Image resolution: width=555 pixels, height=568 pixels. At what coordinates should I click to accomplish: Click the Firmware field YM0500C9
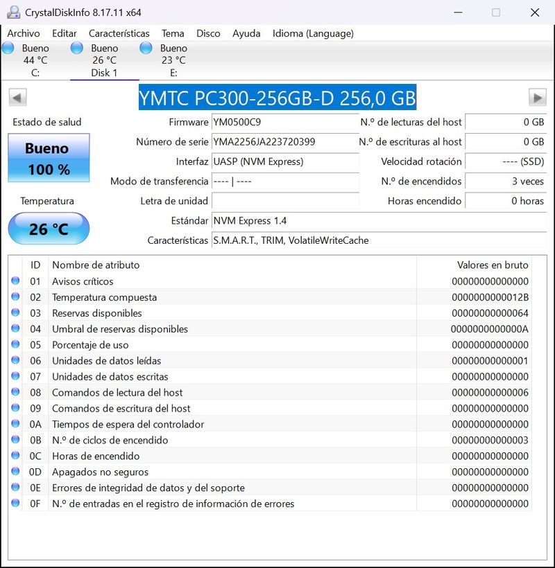point(285,122)
